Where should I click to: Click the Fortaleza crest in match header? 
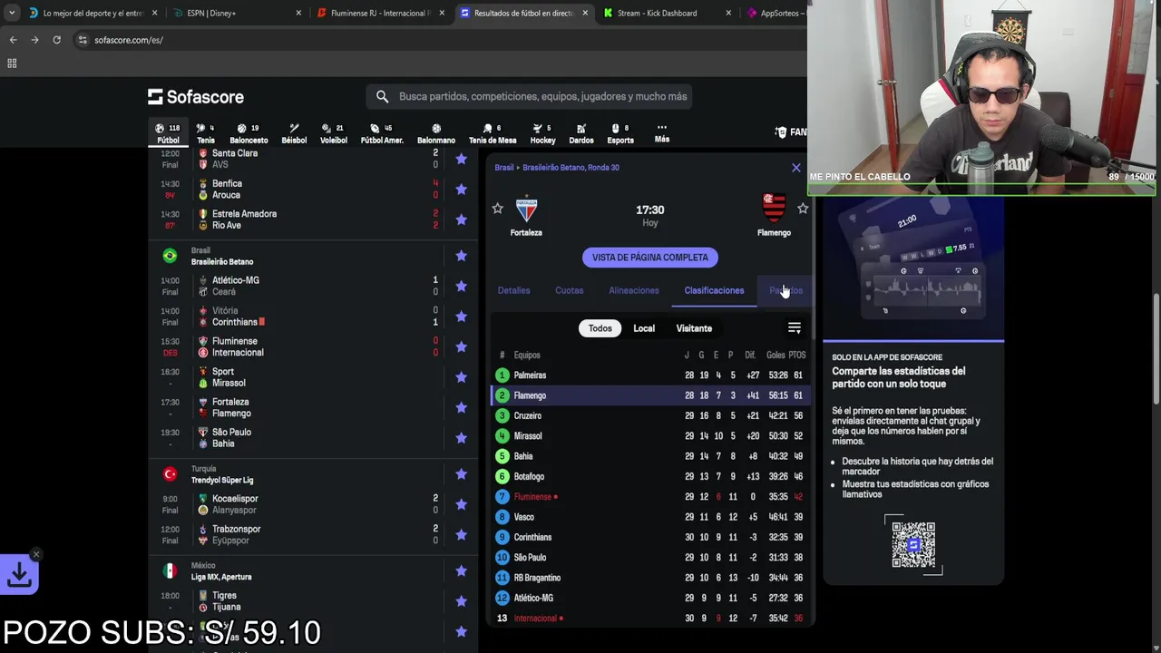coord(526,210)
